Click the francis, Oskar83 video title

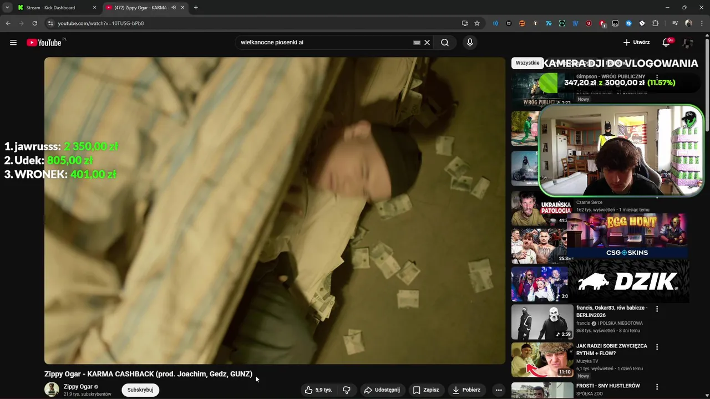[x=612, y=311]
